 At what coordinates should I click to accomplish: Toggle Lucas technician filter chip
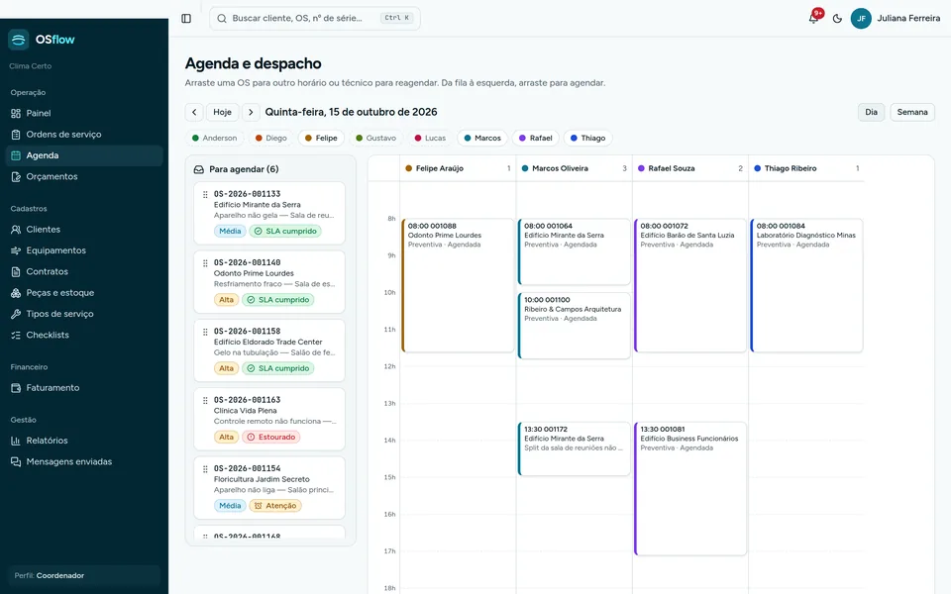430,139
